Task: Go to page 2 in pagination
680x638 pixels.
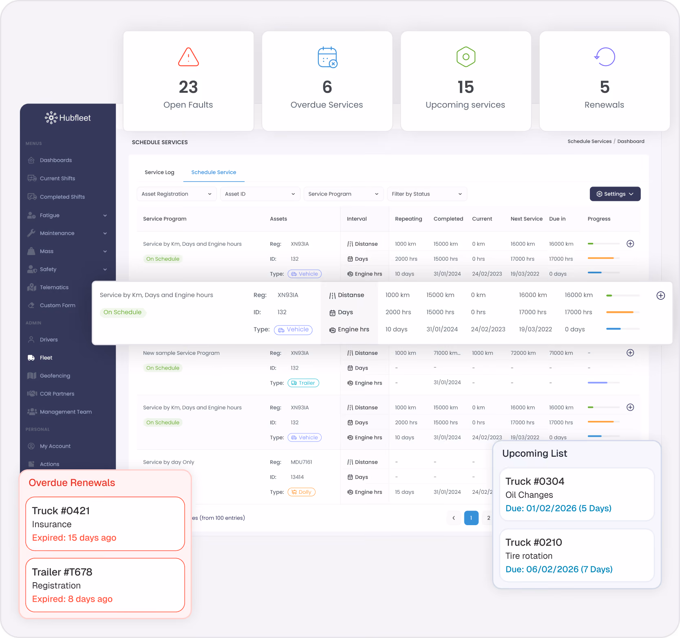Action: point(488,518)
